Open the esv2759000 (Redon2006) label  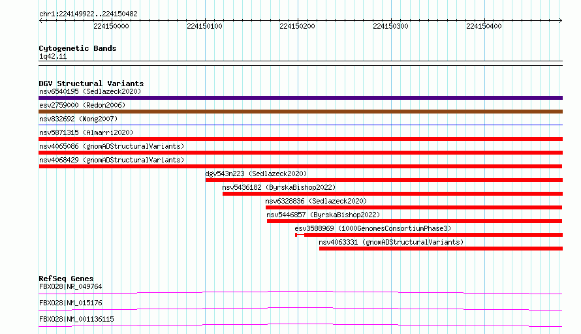point(82,105)
